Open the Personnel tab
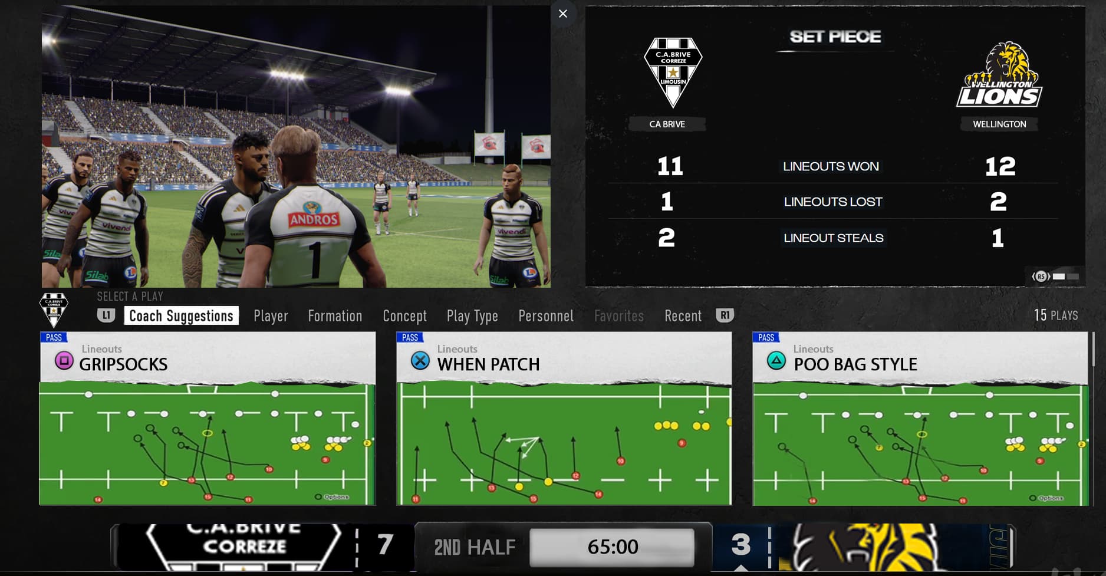 (546, 315)
